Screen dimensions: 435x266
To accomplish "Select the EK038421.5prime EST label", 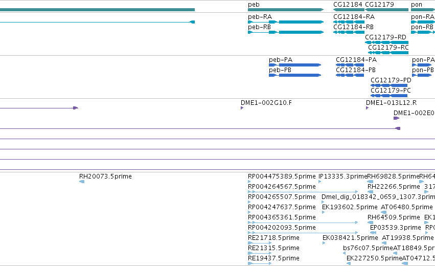I will click(350, 238).
